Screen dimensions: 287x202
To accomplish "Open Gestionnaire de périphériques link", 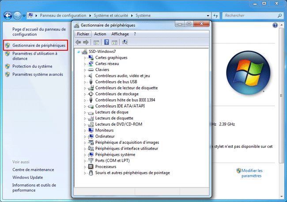I will (39, 45).
